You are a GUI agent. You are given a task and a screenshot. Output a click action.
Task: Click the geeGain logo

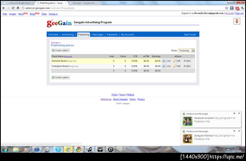[x=59, y=23]
